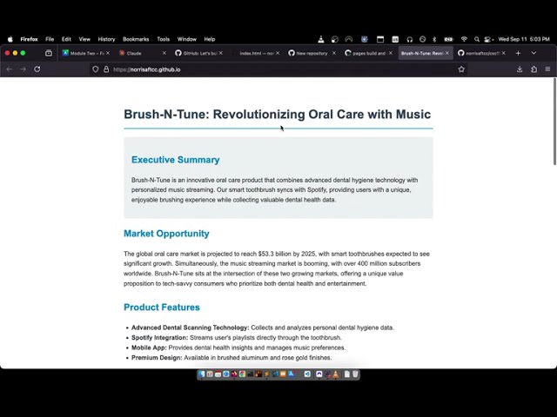Open the Downloads panel
This screenshot has width=557, height=417.
click(520, 69)
